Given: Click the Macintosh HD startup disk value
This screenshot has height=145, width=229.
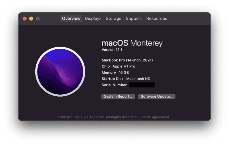Looking at the screenshot, I should 138,79.
